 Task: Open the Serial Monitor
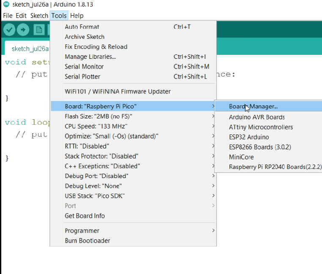(133, 66)
